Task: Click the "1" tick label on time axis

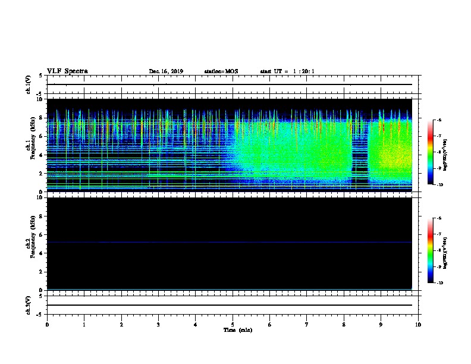Action: pos(84,325)
